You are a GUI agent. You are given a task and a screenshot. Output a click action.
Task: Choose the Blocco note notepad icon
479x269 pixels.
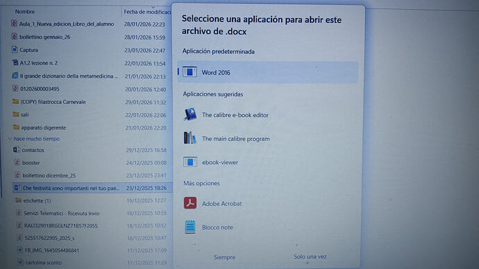pyautogui.click(x=190, y=227)
